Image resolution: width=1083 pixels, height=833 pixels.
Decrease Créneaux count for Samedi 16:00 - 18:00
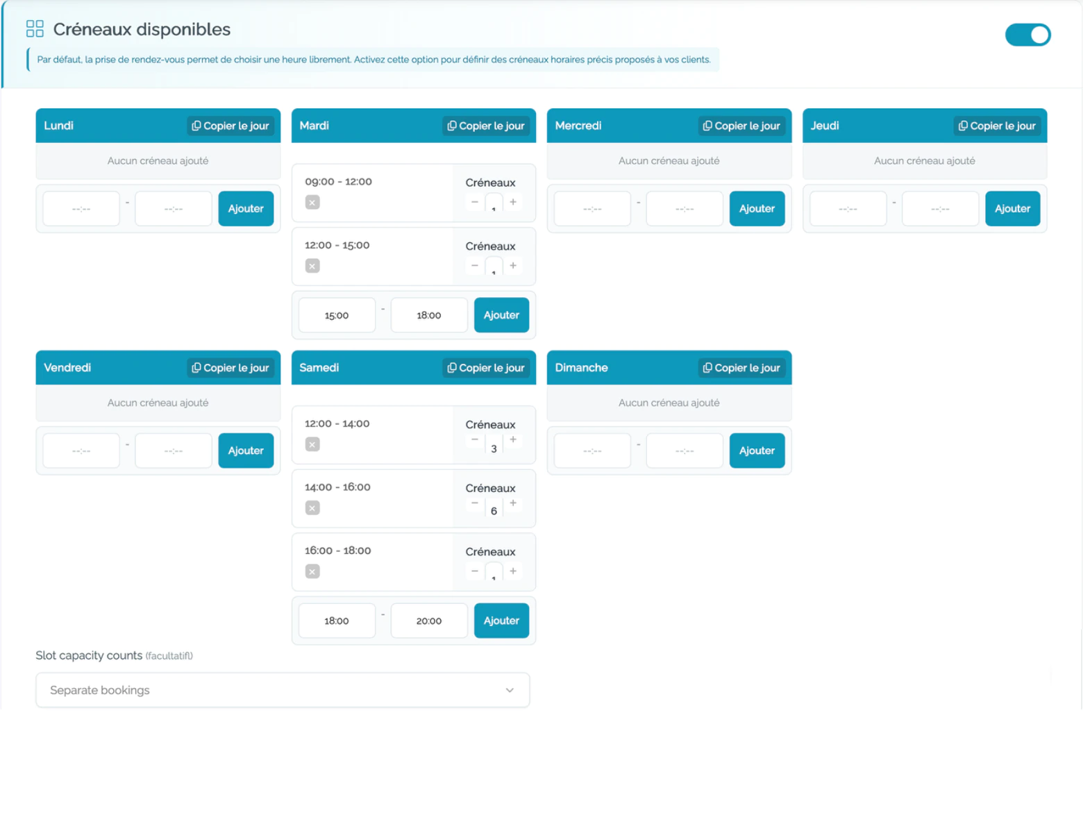(475, 571)
